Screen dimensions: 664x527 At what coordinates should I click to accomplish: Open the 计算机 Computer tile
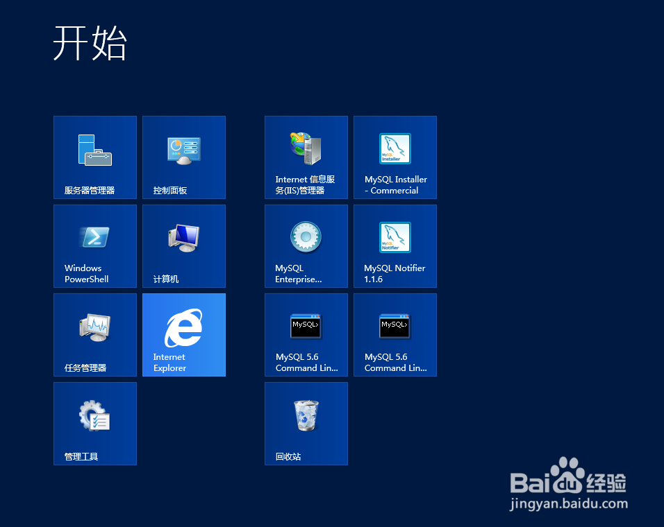184,246
